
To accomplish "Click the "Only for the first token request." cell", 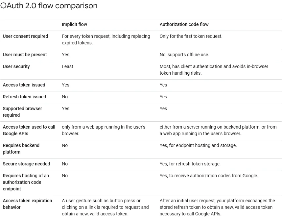I will (191, 36).
